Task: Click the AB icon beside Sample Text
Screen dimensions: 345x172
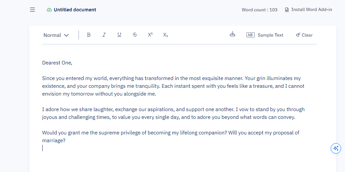Action: 250,35
